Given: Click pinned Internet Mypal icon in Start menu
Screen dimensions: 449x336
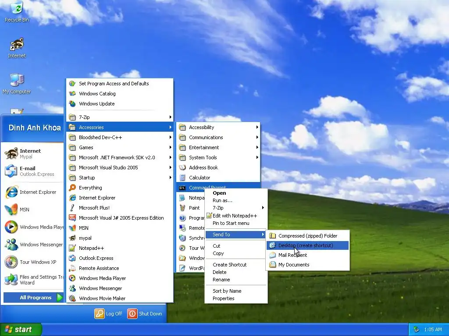Looking at the screenshot, I should point(11,154).
